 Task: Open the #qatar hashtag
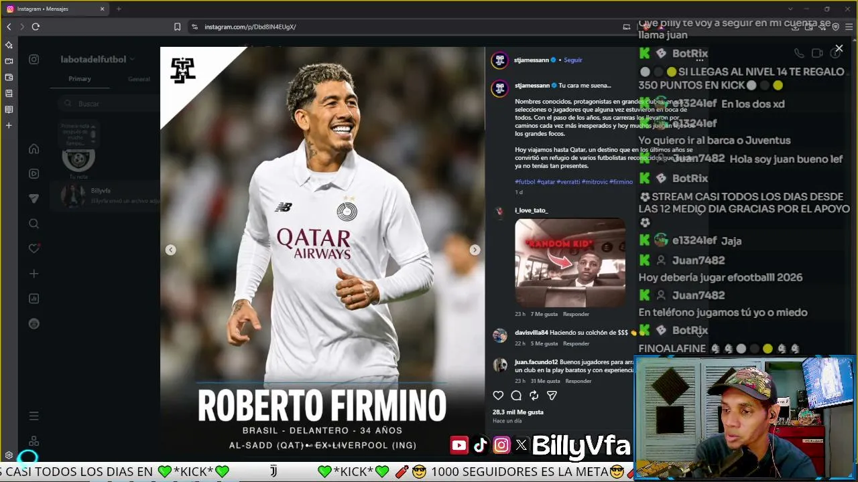546,182
